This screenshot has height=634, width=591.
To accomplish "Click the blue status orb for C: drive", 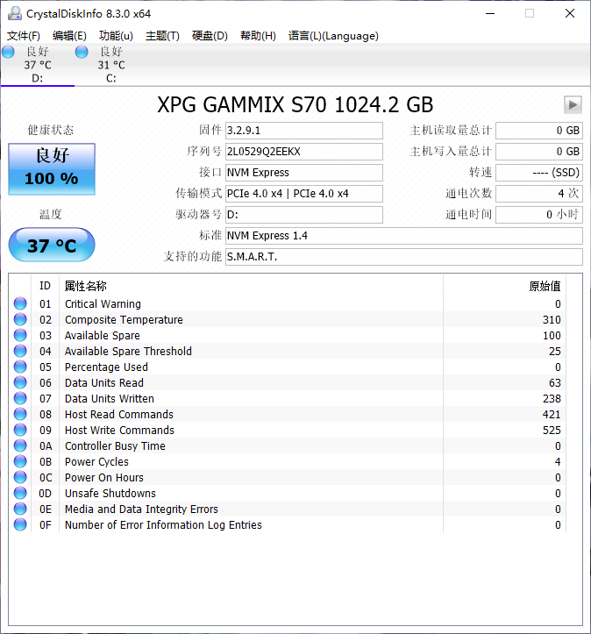I will coord(82,52).
